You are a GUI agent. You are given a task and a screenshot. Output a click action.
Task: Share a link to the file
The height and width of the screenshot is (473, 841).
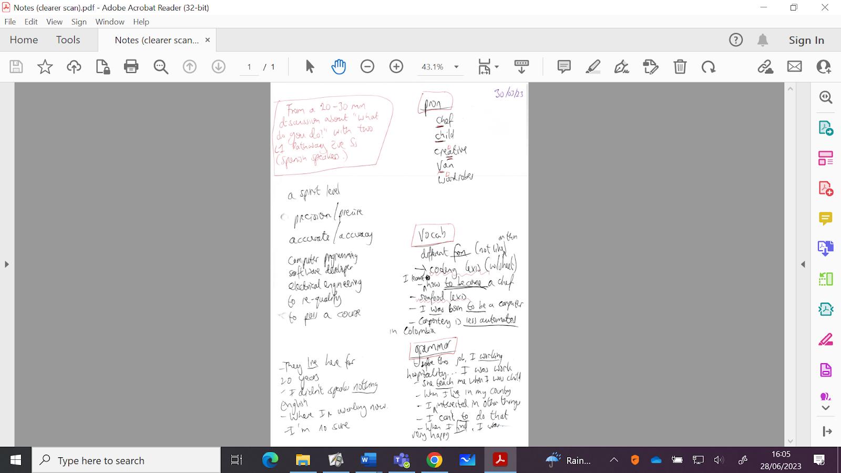coord(765,67)
